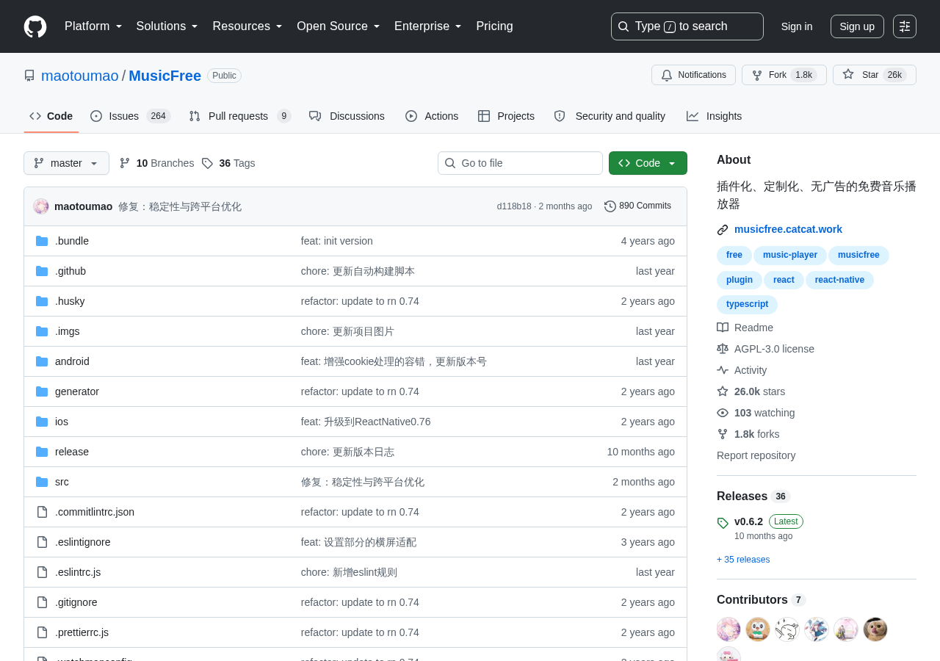Screen dimensions: 940x661
Task: Switch to the Issues tab
Action: tap(131, 116)
